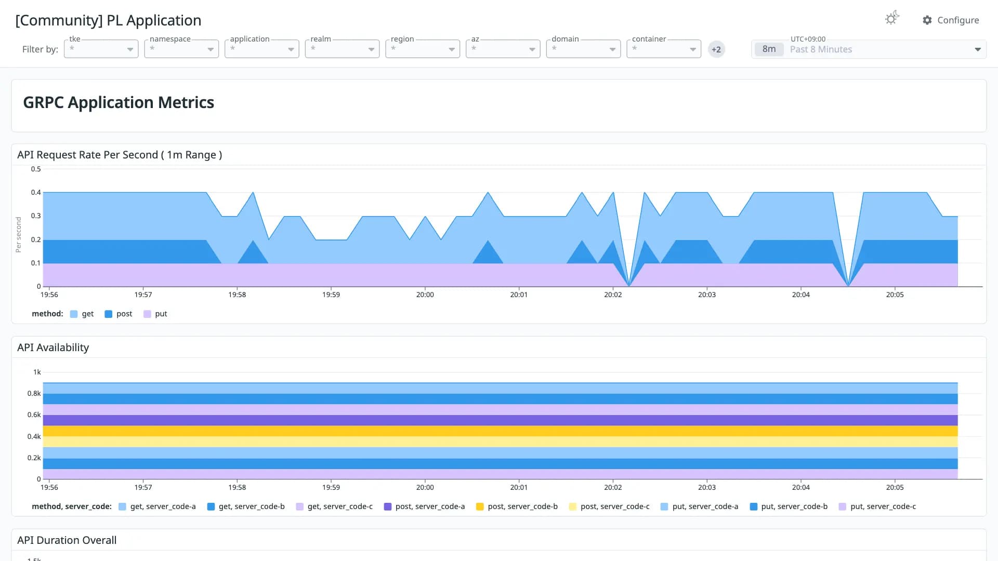
Task: Select the put, server_code-b legend swatch
Action: tap(753, 506)
